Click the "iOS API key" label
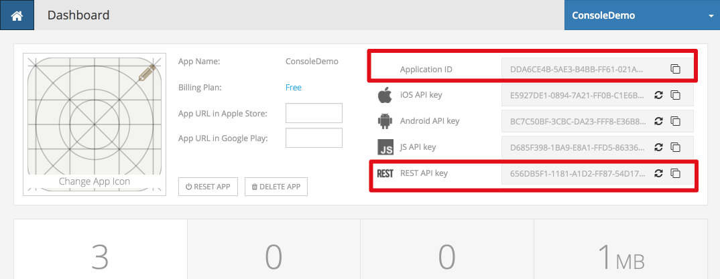 [421, 95]
